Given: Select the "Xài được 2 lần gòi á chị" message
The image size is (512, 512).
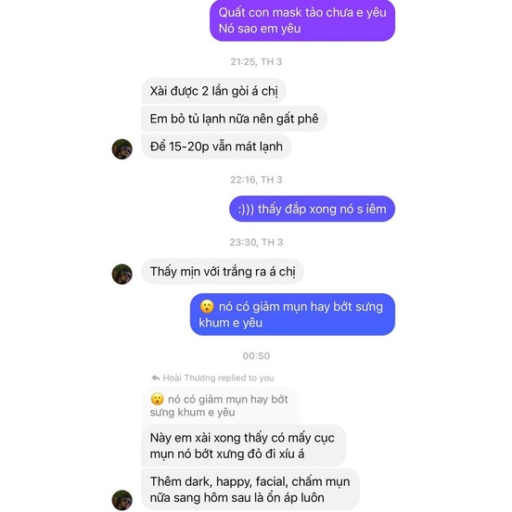Looking at the screenshot, I should pyautogui.click(x=214, y=91).
